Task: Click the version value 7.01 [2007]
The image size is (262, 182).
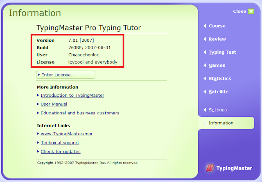Action: click(x=81, y=40)
